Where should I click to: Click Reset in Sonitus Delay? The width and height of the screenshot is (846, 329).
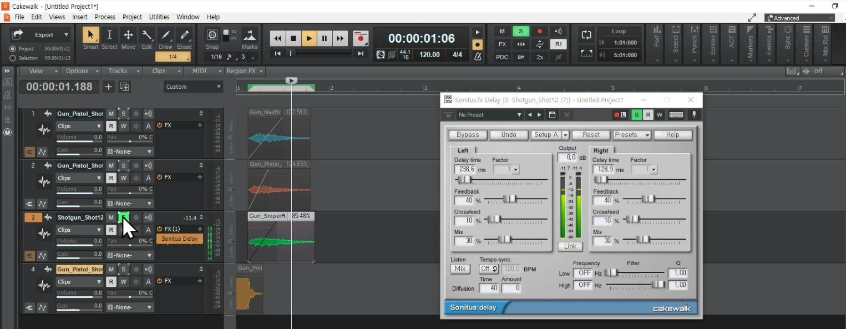point(591,135)
